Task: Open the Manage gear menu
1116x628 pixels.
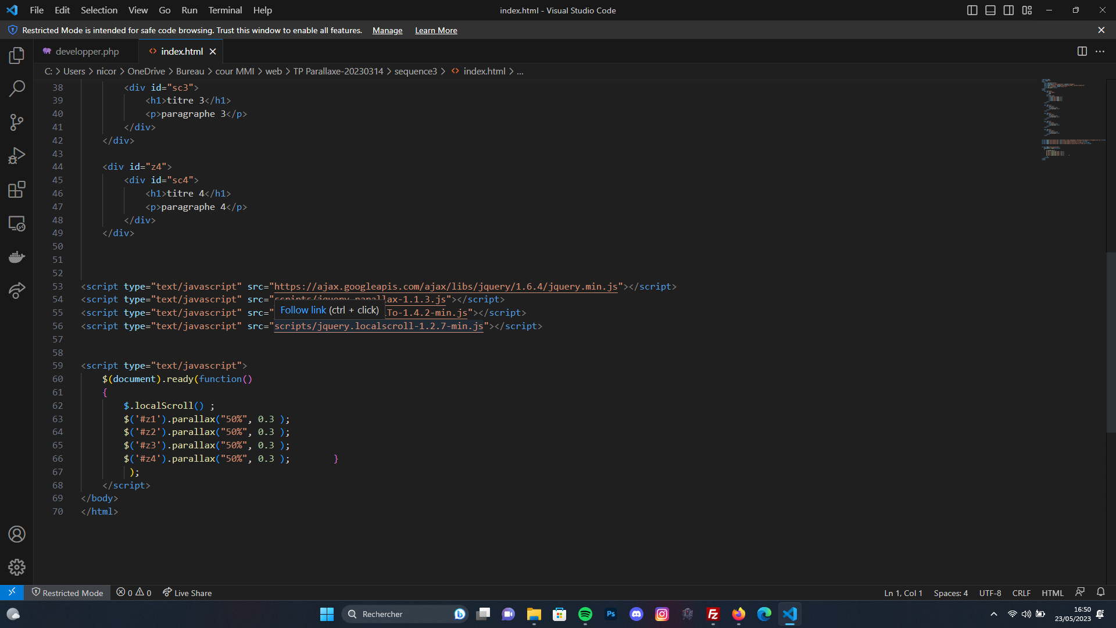Action: 17,567
